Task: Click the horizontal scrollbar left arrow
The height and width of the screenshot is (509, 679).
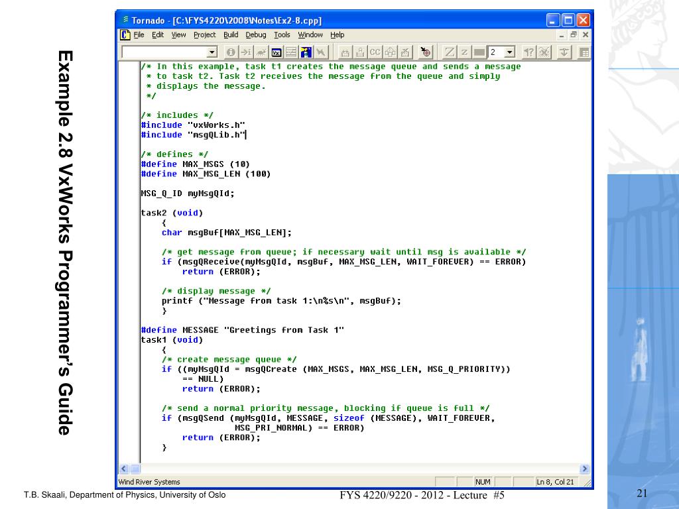Action: (x=123, y=469)
